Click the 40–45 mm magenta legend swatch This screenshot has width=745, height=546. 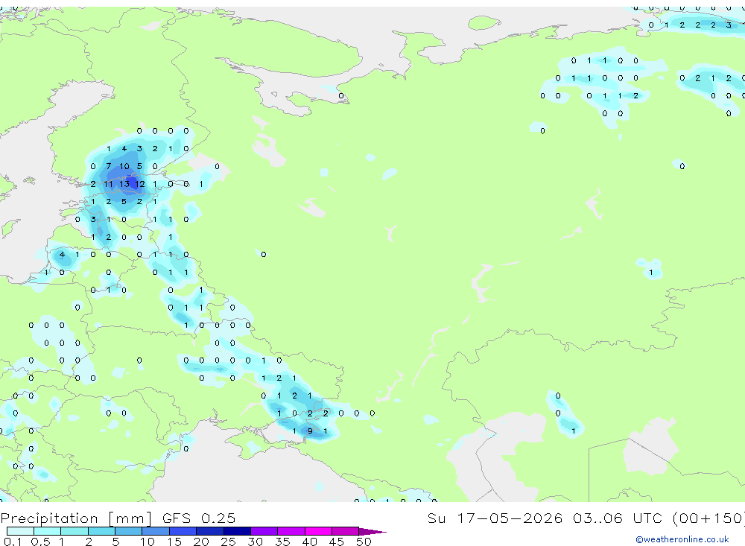coord(318,531)
